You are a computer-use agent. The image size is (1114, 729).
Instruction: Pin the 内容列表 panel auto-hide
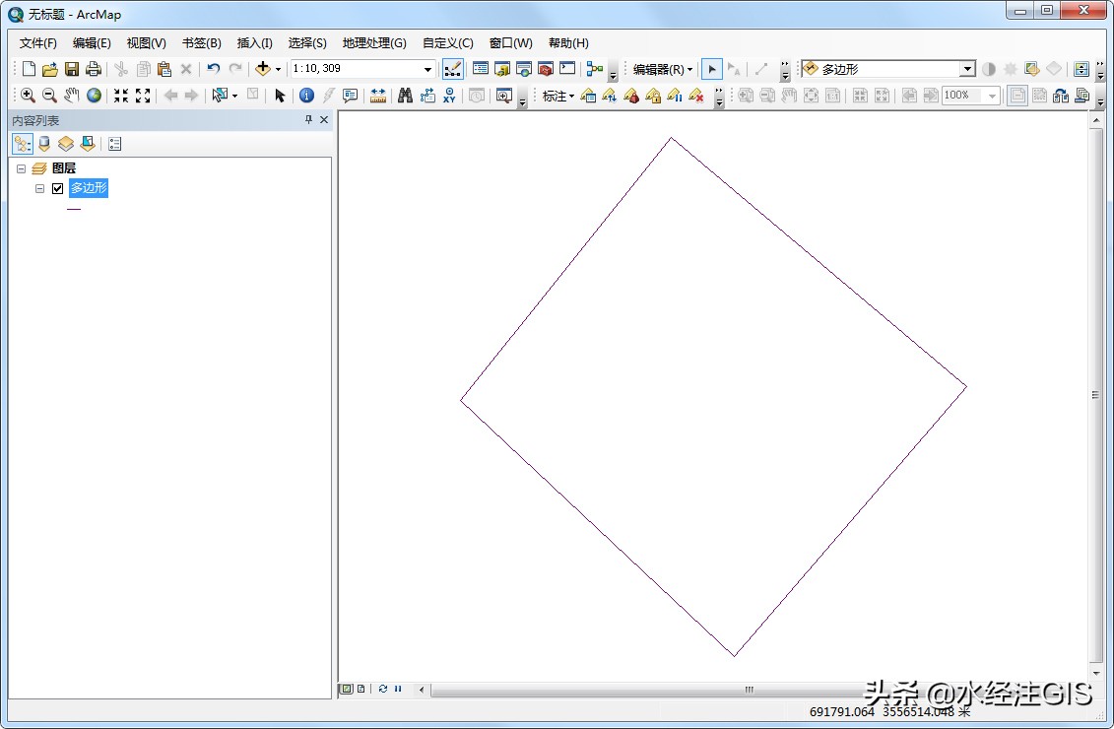pos(308,119)
